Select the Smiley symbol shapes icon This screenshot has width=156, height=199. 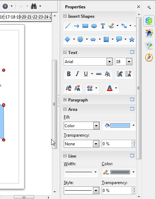[x=80, y=39]
